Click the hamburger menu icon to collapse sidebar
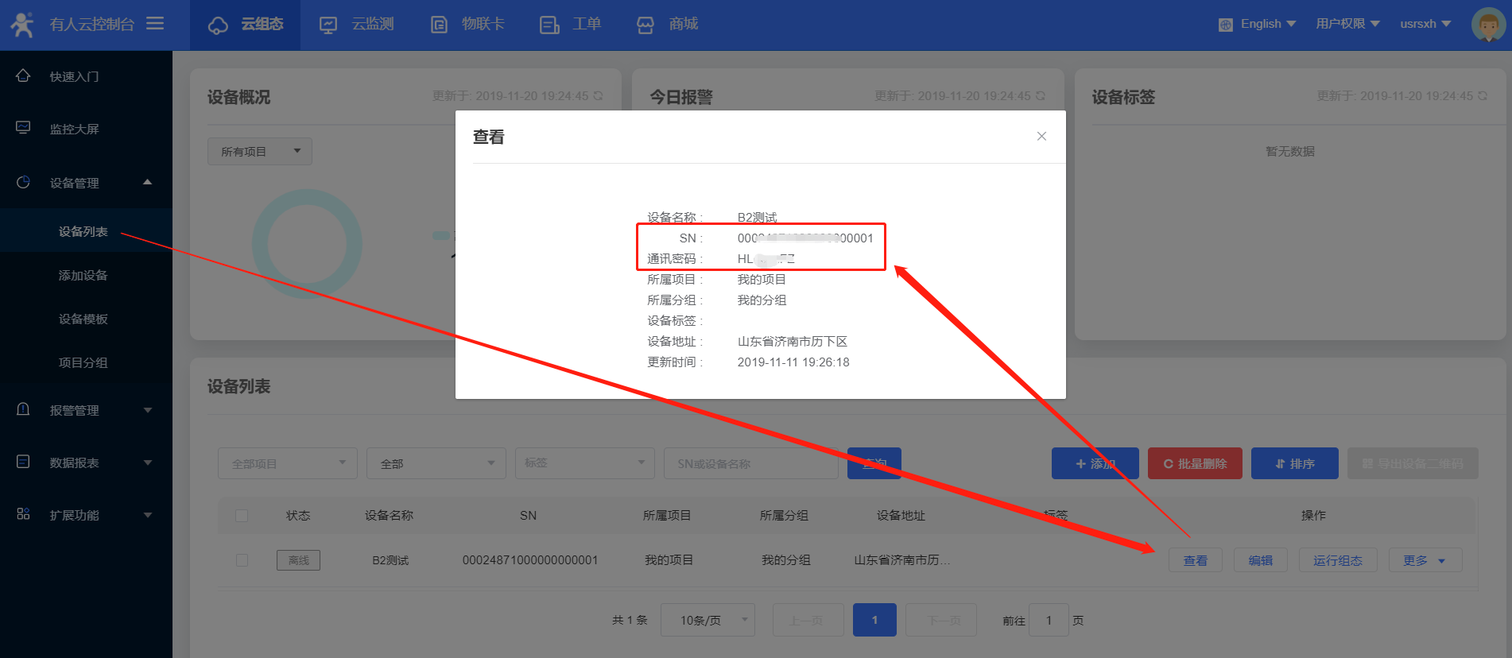Image resolution: width=1512 pixels, height=658 pixels. pyautogui.click(x=155, y=24)
